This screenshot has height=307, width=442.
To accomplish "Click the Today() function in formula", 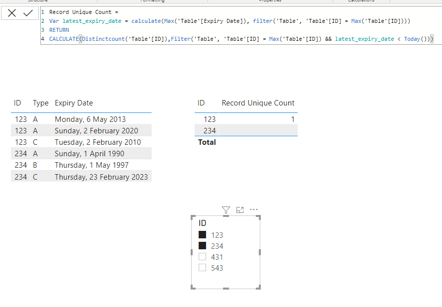I will tap(415, 39).
